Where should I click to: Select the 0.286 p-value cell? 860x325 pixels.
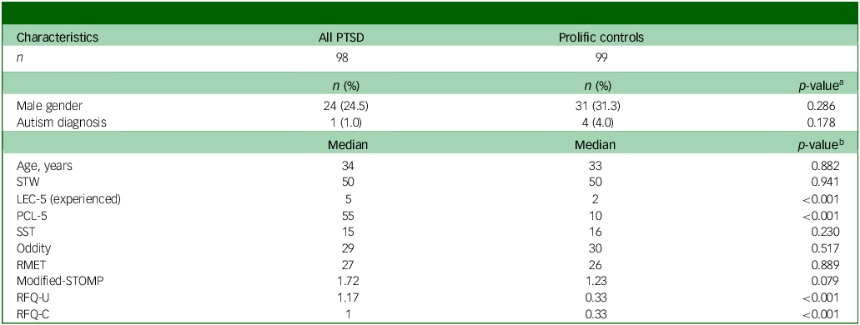[x=826, y=110]
